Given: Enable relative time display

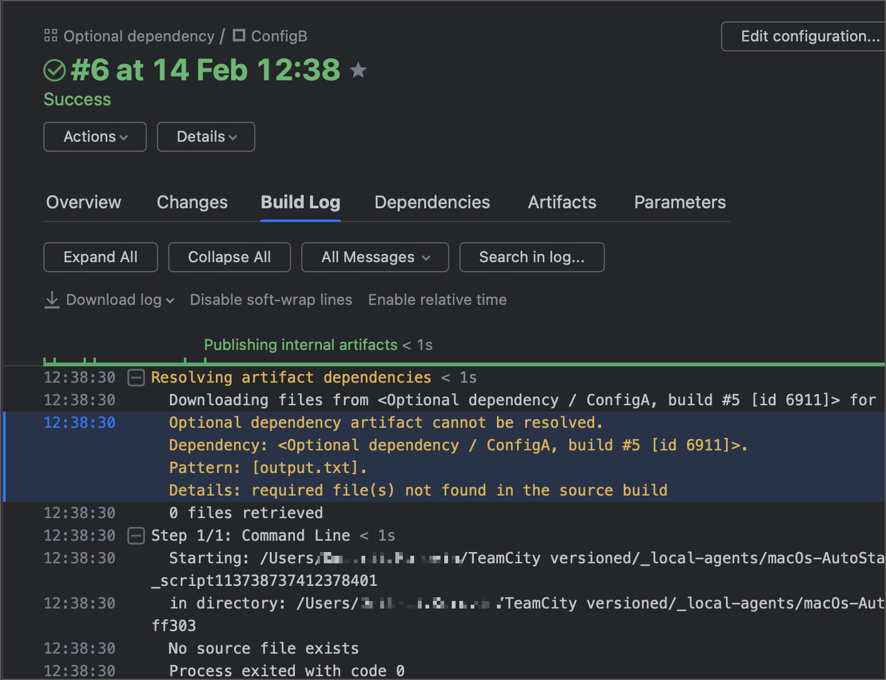Looking at the screenshot, I should 437,300.
